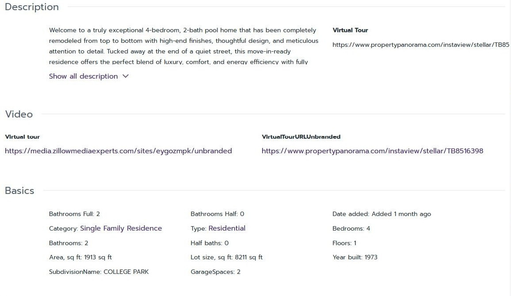The width and height of the screenshot is (511, 296).
Task: Click the property description paragraph text
Action: tap(183, 46)
